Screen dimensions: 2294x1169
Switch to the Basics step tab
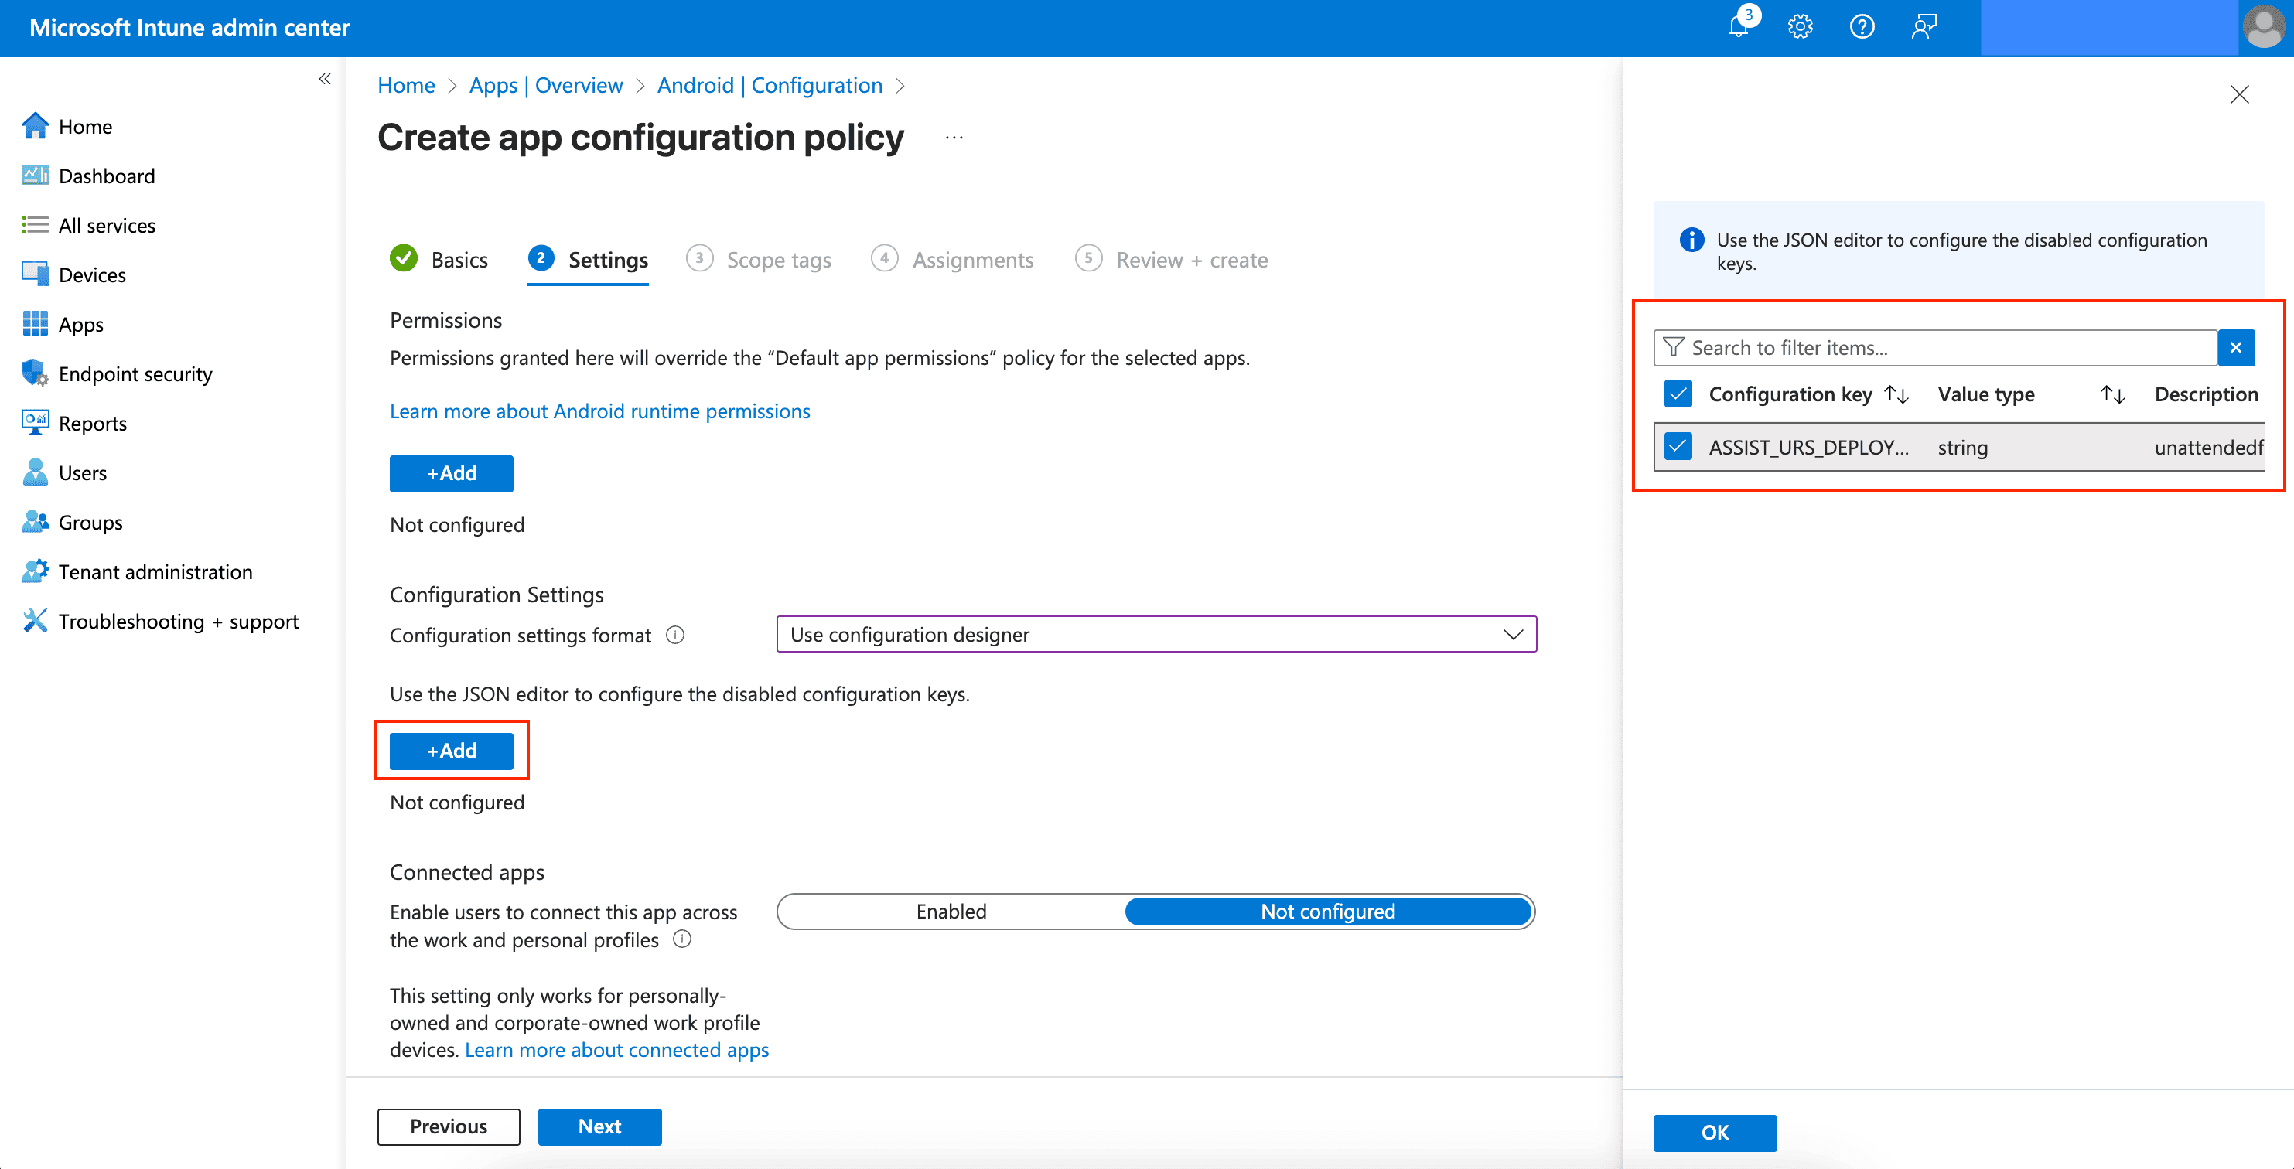tap(439, 260)
